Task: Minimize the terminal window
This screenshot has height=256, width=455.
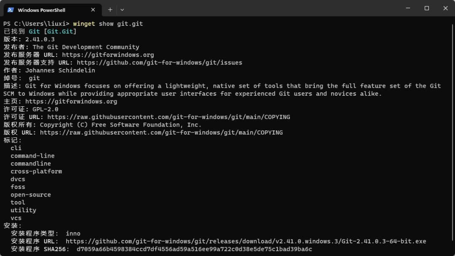Action: 408,8
